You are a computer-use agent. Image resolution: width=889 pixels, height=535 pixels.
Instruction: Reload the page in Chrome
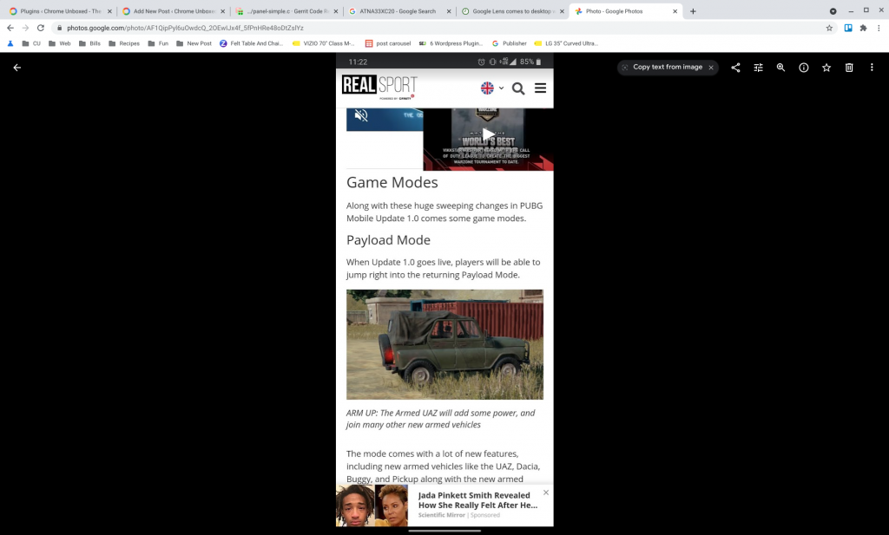(40, 28)
